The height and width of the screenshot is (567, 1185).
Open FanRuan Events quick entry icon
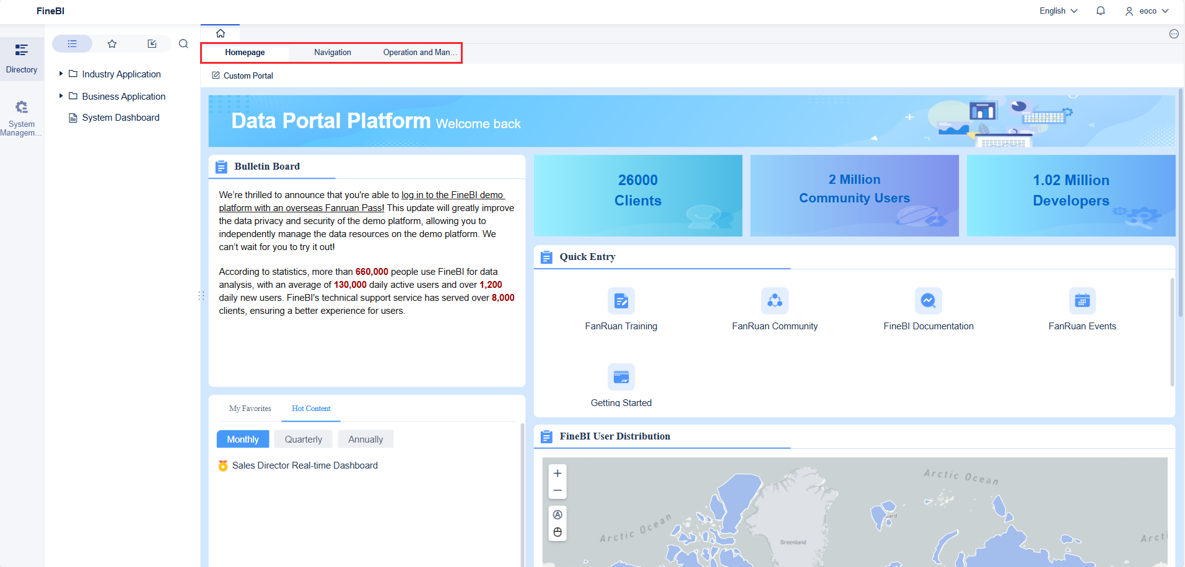point(1082,301)
